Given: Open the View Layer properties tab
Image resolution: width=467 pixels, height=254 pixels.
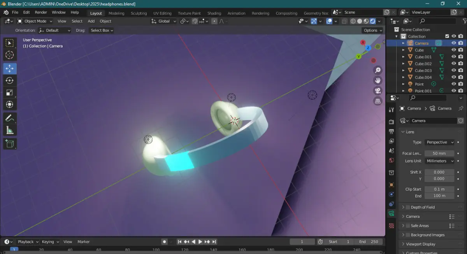Looking at the screenshot, I should tap(392, 141).
